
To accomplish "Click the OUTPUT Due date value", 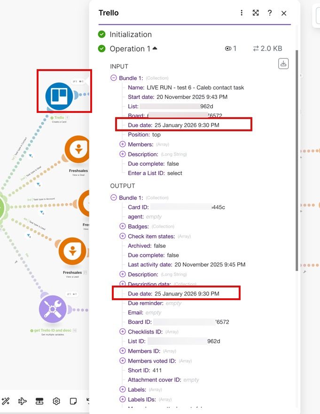I will 187,294.
